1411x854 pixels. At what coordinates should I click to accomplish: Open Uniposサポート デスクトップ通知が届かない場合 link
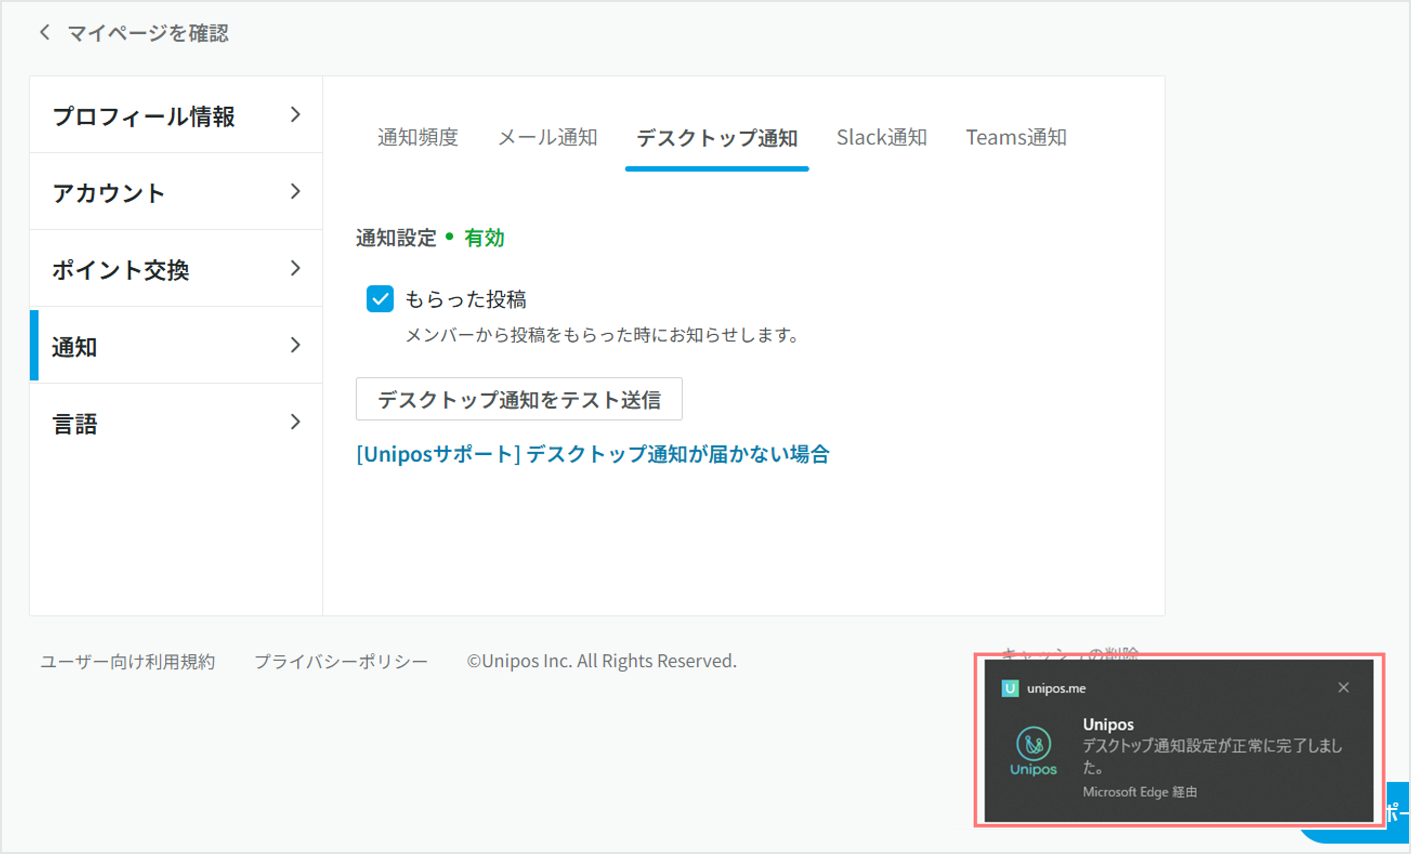[x=593, y=454]
